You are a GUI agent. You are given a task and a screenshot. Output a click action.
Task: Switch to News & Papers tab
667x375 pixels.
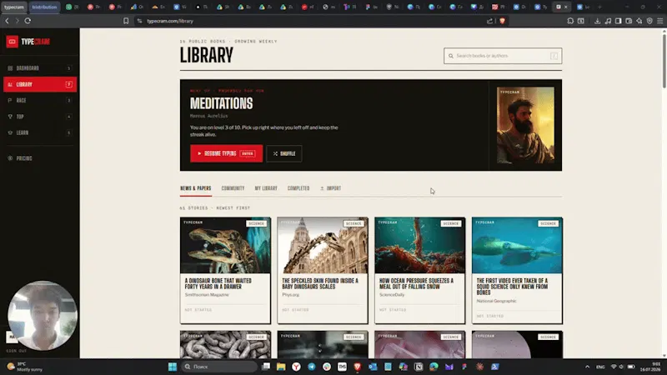tap(196, 188)
